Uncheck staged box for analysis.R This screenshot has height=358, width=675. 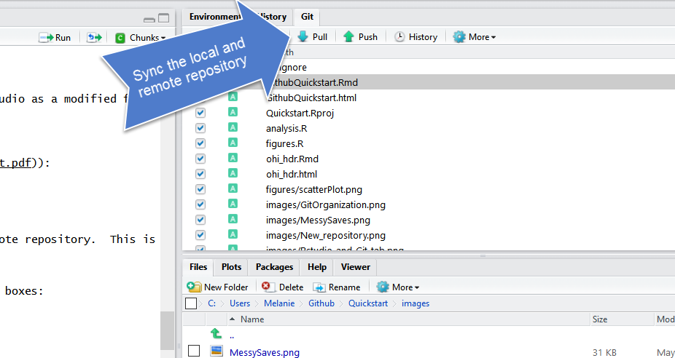(200, 129)
